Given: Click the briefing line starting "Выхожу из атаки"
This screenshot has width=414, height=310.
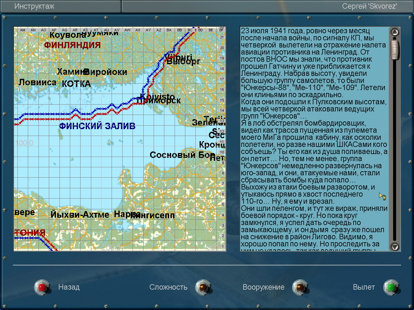Looking at the screenshot, I should (308, 187).
